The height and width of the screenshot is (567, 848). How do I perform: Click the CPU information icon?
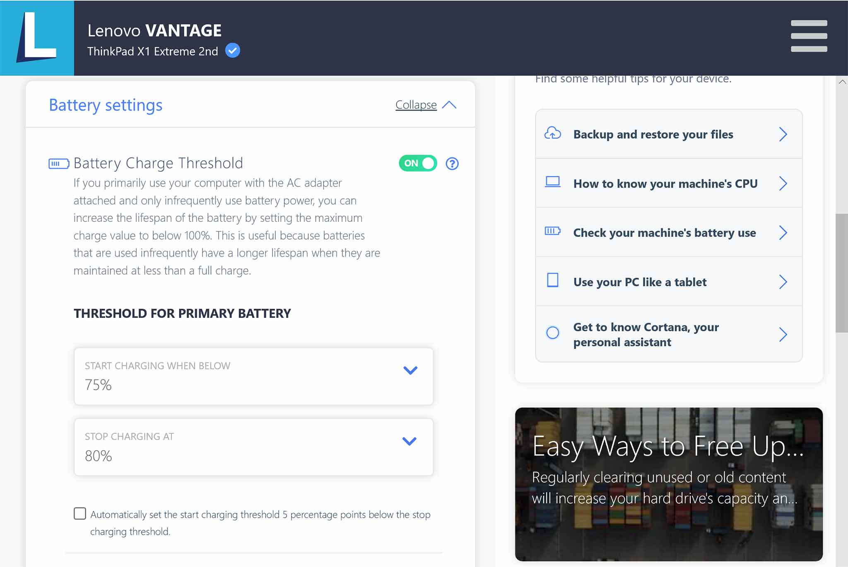[551, 183]
